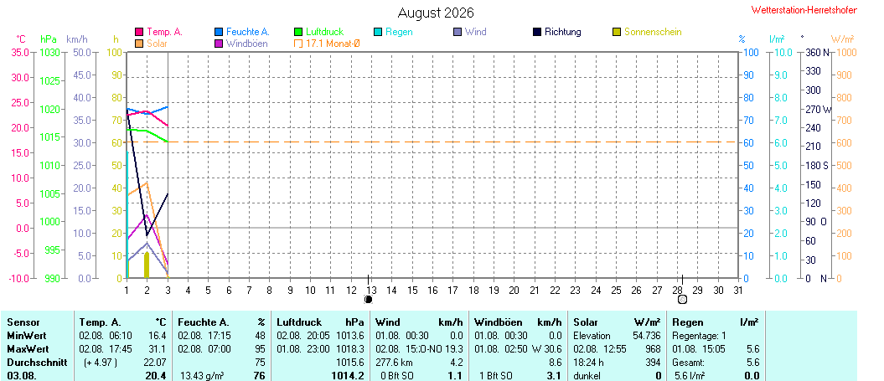The height and width of the screenshot is (381, 884).
Task: Click the (+ 4.97) temperature deviation
Action: click(x=101, y=363)
